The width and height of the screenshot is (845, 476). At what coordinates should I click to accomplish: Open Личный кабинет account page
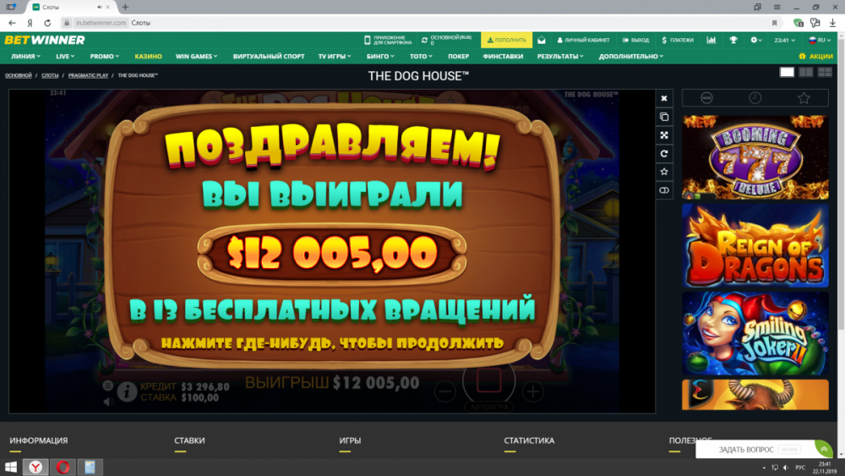pyautogui.click(x=583, y=40)
